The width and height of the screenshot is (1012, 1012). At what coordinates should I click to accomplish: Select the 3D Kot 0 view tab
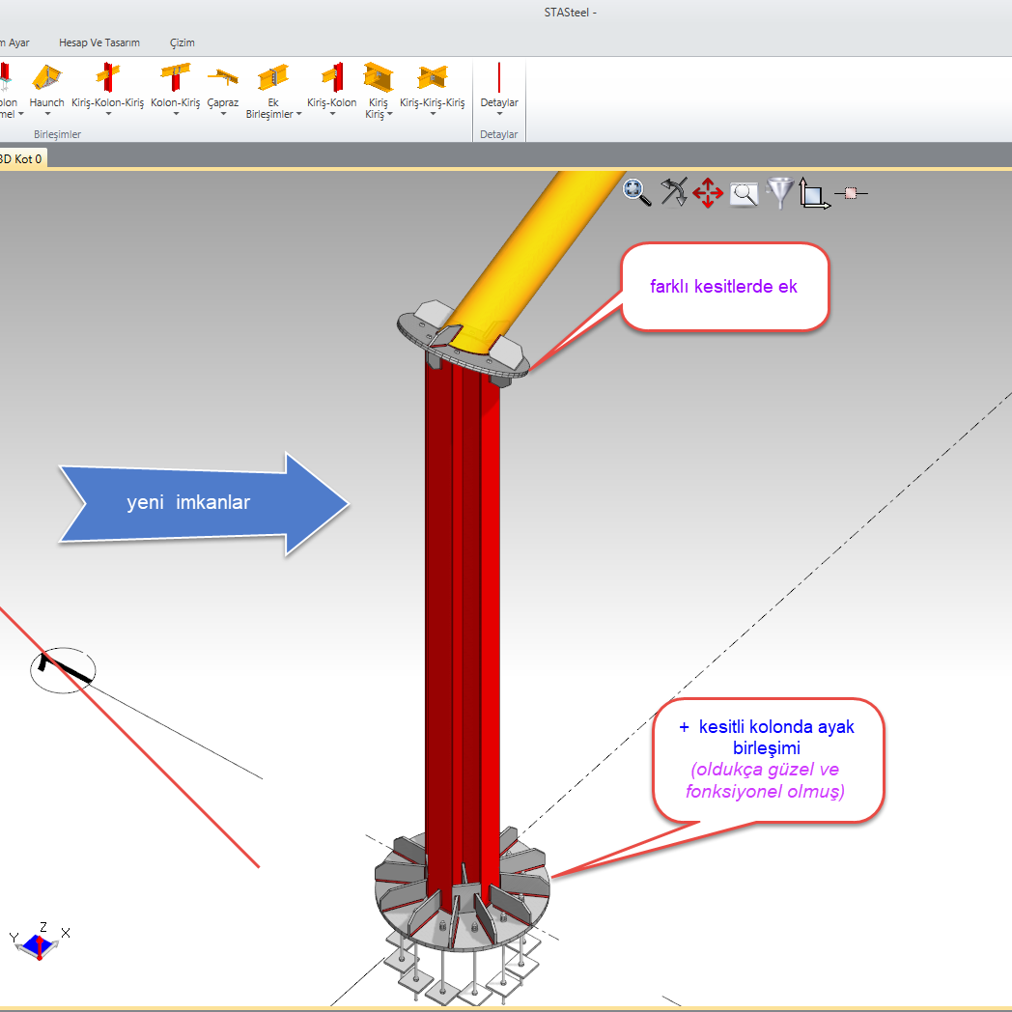(21, 158)
